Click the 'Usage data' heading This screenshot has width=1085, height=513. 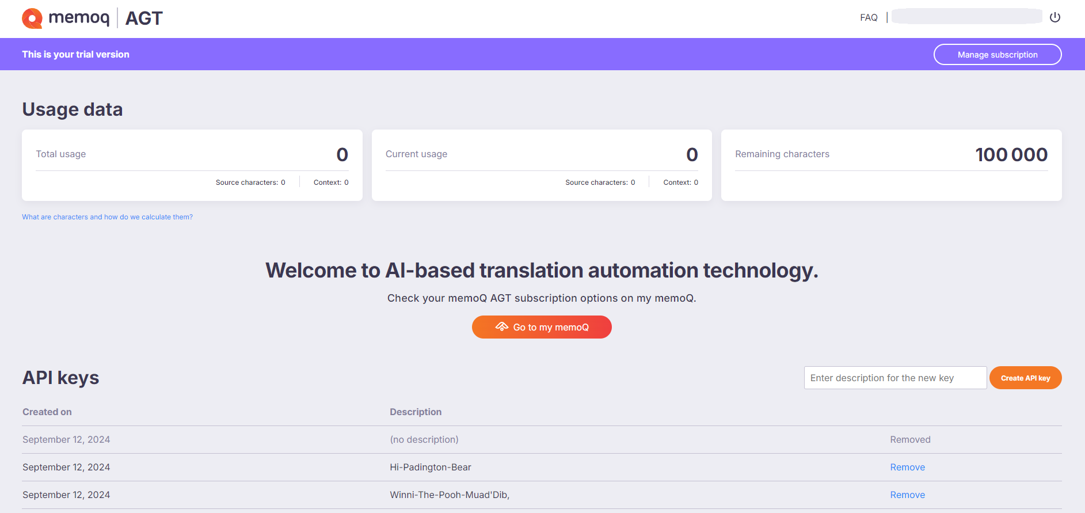73,109
